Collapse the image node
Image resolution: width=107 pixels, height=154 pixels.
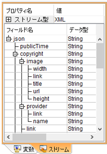click(x=22, y=61)
